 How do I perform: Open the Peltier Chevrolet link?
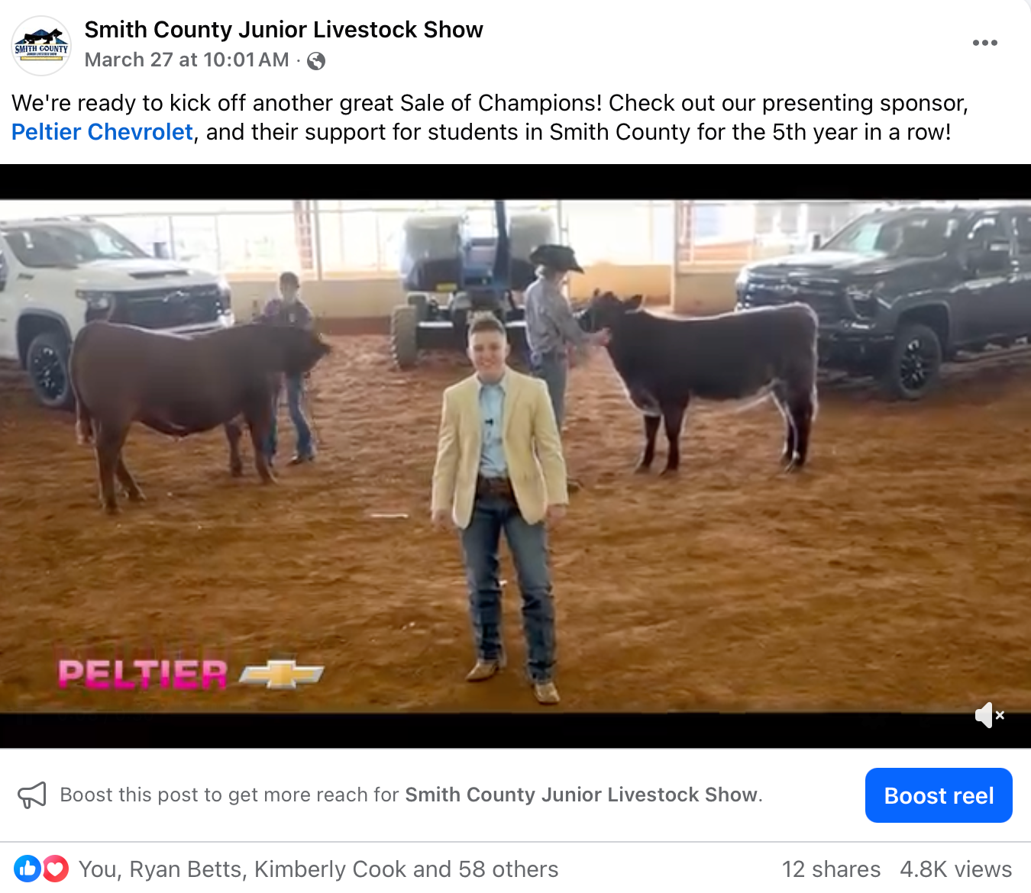[x=102, y=132]
